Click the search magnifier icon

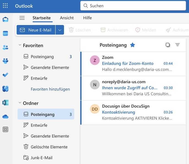point(86,6)
